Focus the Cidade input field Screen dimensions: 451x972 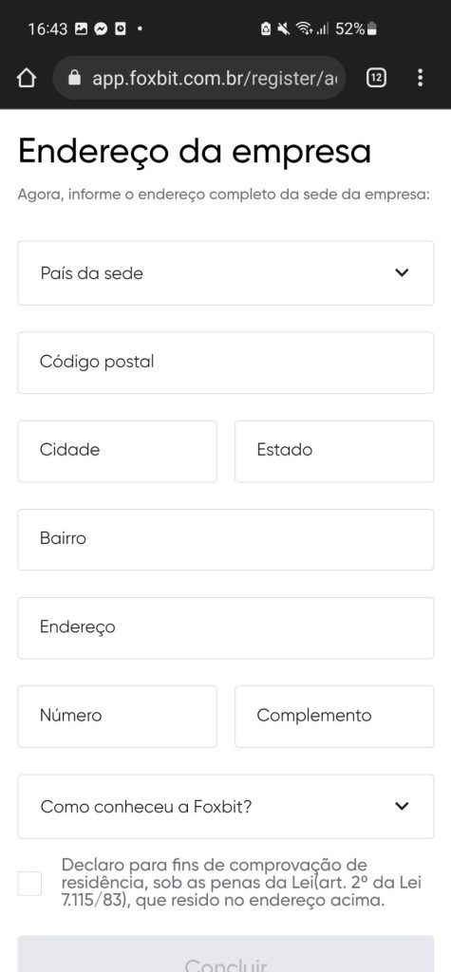coord(117,451)
